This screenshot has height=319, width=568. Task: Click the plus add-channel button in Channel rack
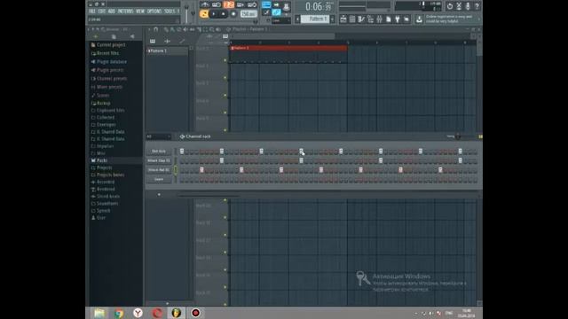pyautogui.click(x=159, y=195)
